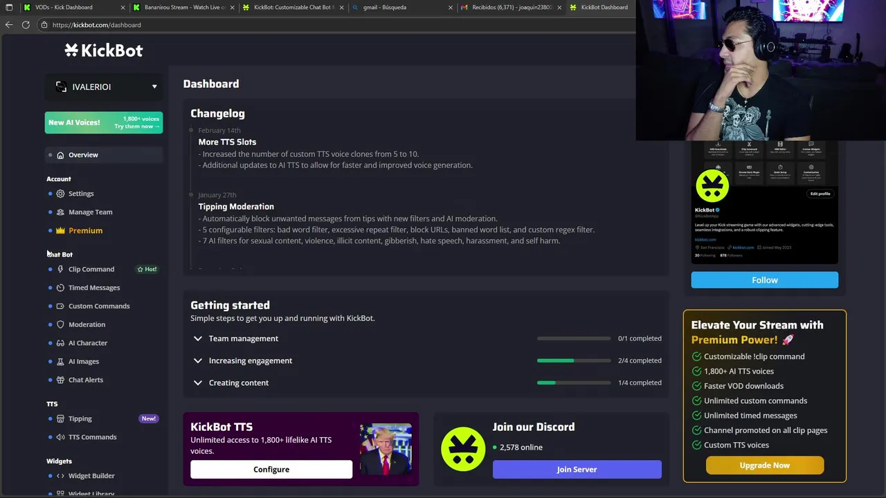Switch to Recibidos Gmail inbox tab
886x498 pixels.
click(x=512, y=8)
